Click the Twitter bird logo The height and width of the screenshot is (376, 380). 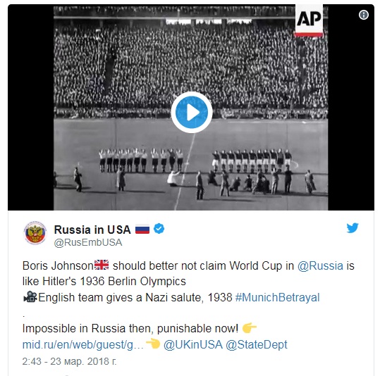click(x=353, y=228)
